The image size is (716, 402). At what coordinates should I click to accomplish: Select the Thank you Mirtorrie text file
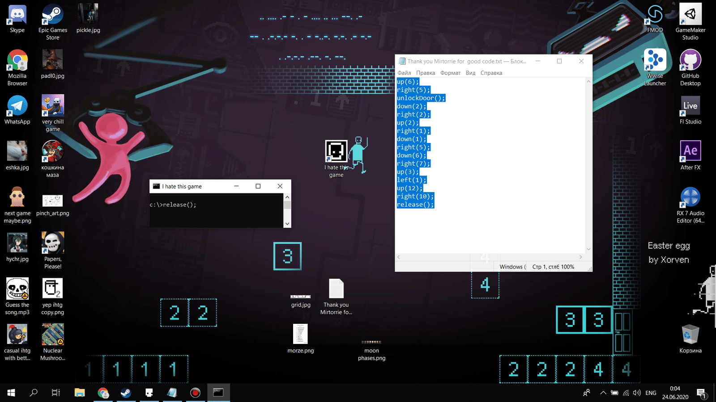pyautogui.click(x=336, y=297)
